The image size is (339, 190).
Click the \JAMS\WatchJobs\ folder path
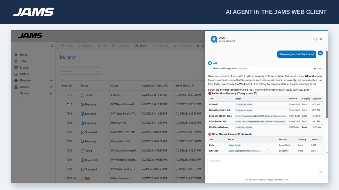(x=244, y=127)
